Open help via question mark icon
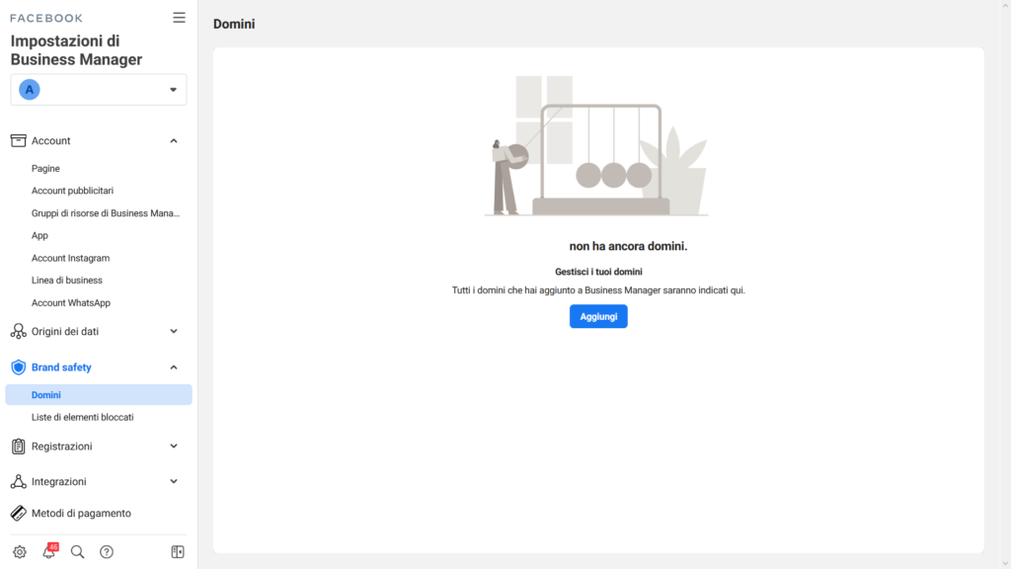Viewport: 1011px width, 569px height. tap(107, 552)
